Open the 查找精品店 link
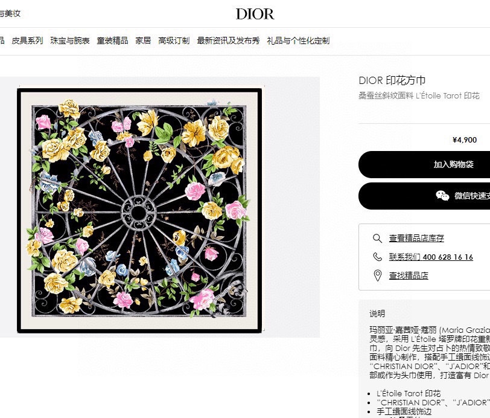This screenshot has height=418, width=490. coord(409,275)
